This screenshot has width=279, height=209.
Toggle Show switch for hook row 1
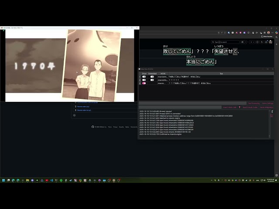144,77
